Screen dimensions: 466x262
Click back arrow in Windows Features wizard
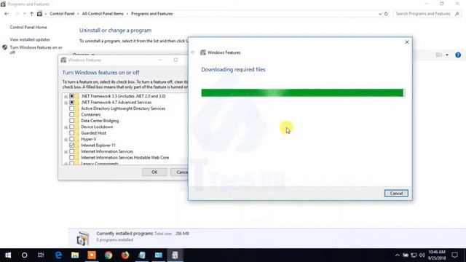(193, 52)
